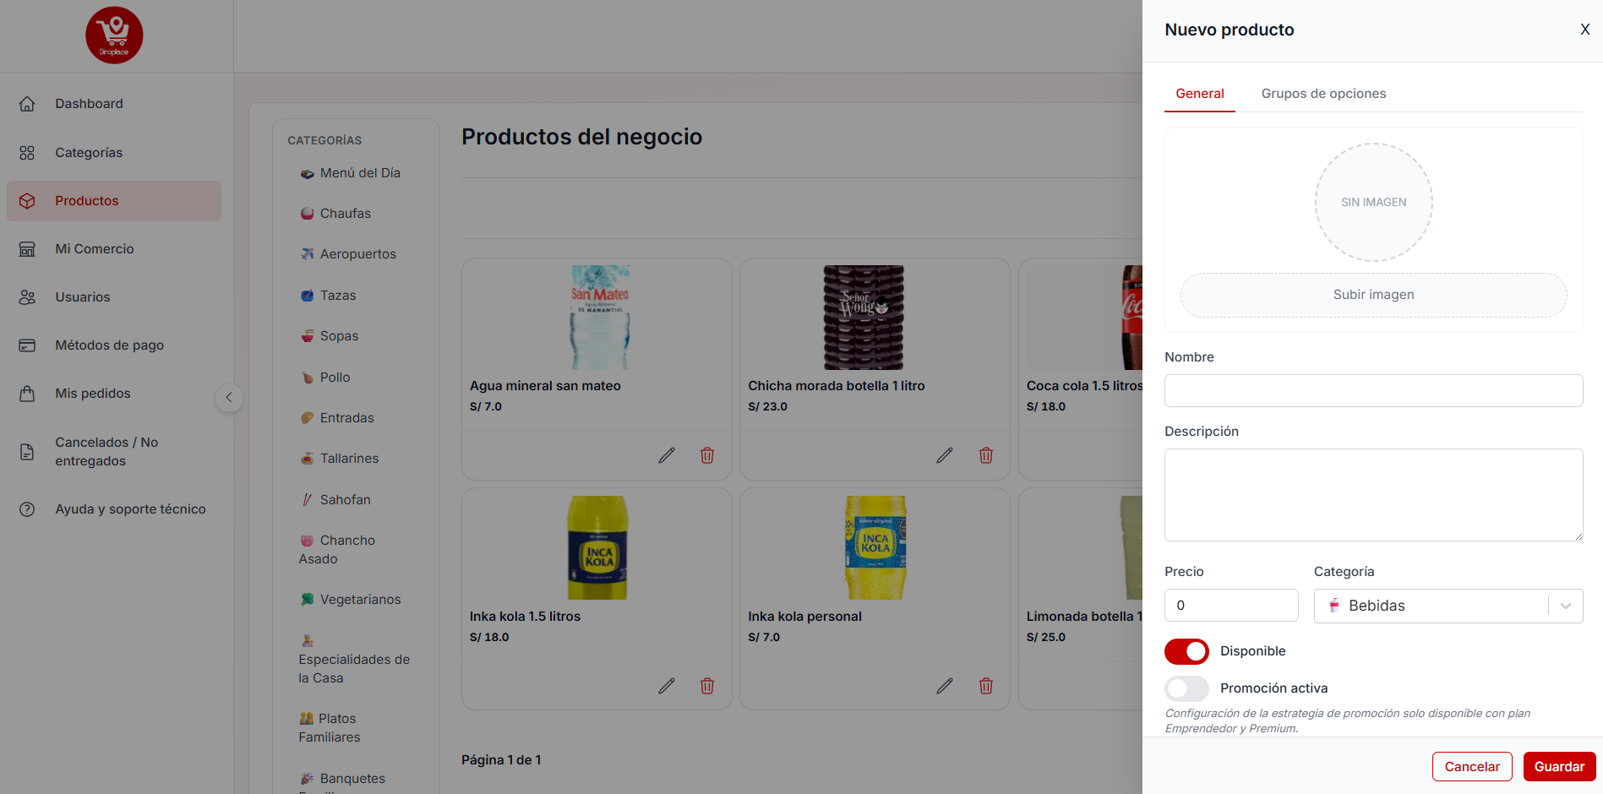Click the Nombre input field
1603x794 pixels.
click(x=1374, y=391)
